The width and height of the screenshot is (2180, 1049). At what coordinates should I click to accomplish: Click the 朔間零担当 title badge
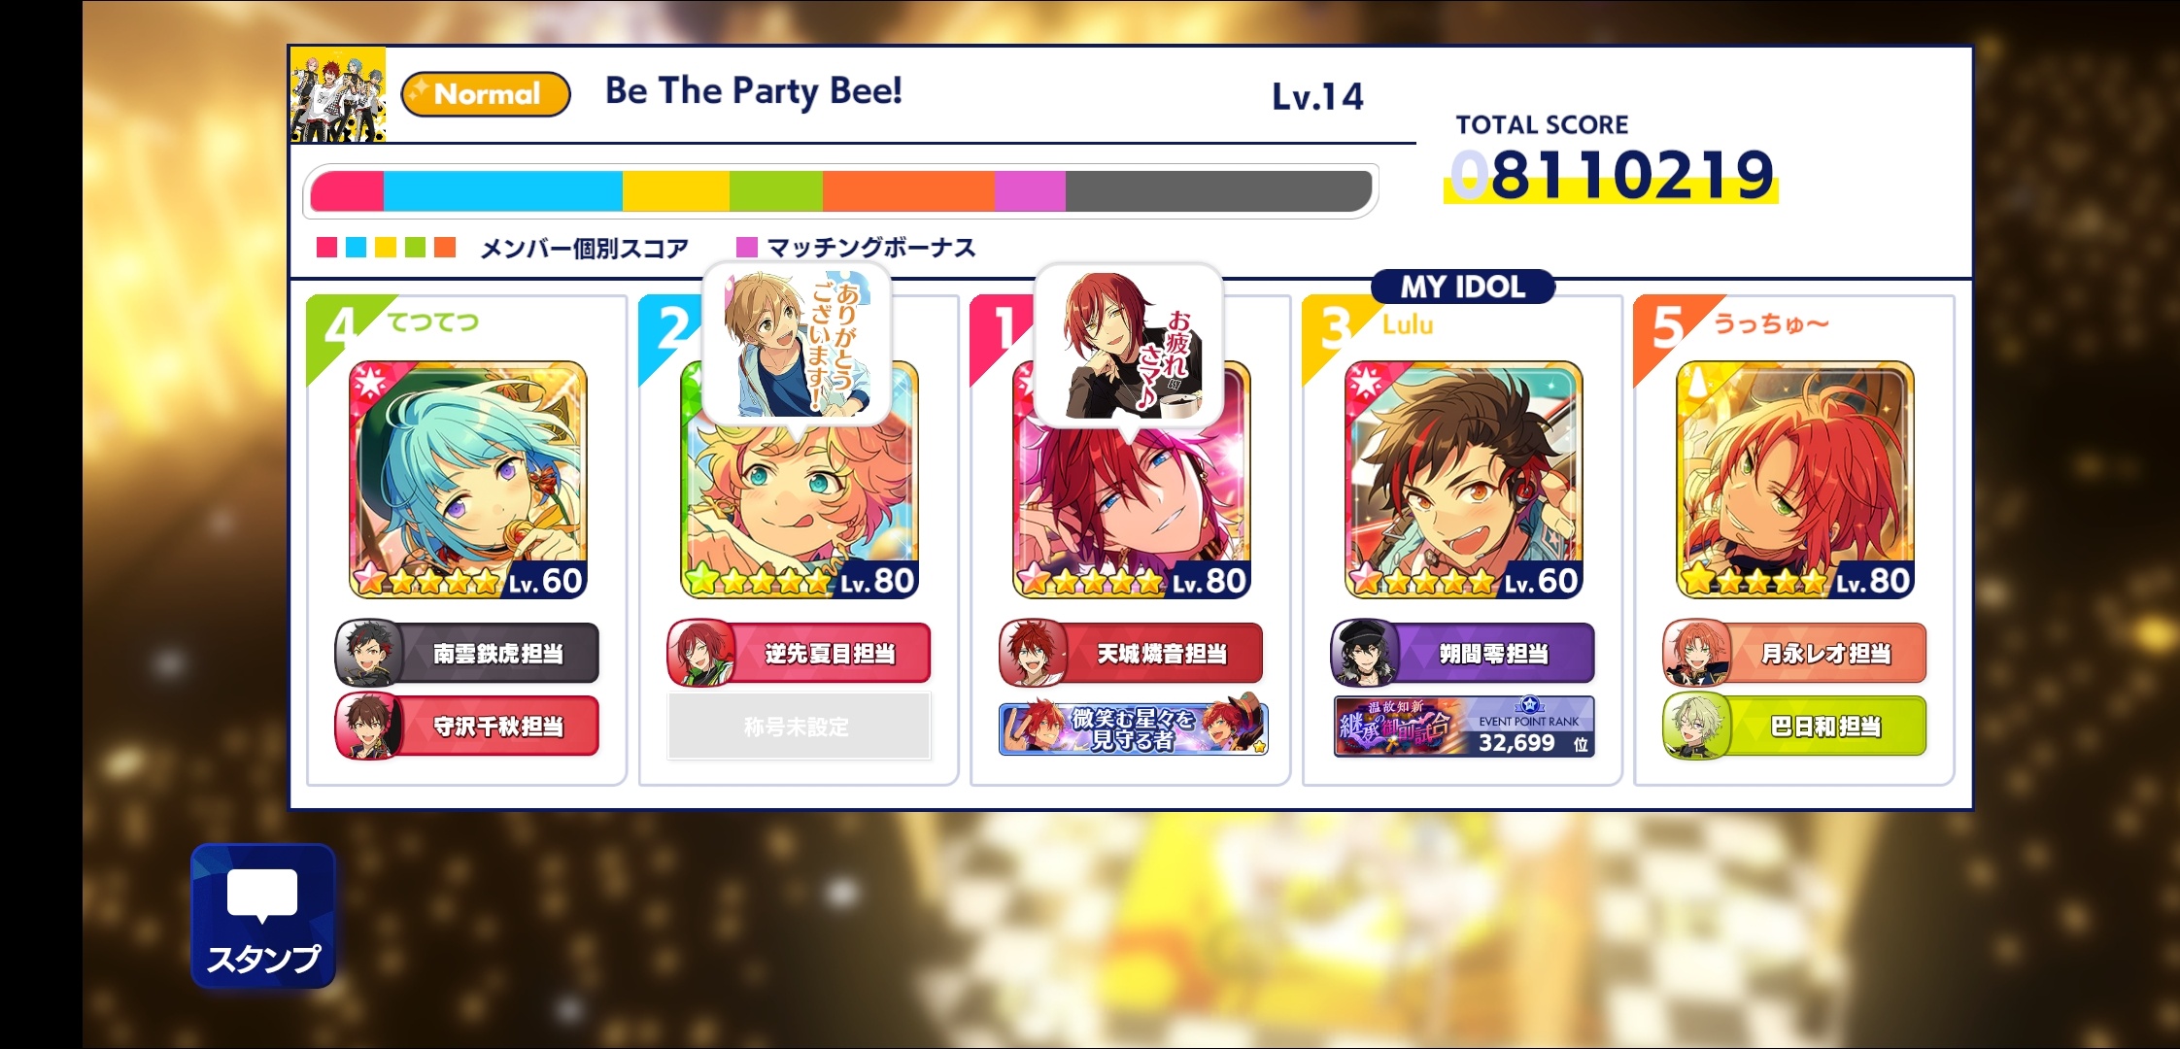[x=1463, y=653]
